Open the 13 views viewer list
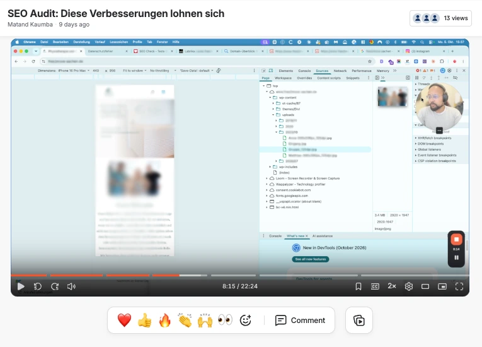482x347 pixels. pos(440,18)
